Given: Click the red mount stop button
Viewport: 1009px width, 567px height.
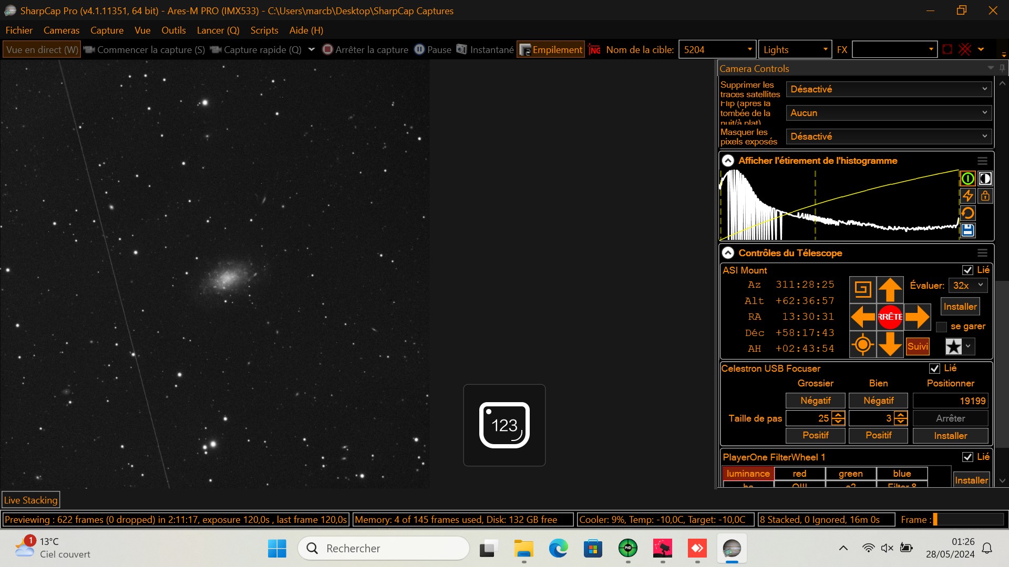Looking at the screenshot, I should 890,317.
